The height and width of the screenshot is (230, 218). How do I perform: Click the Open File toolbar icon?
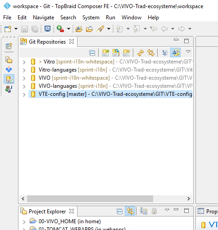[x=79, y=29]
